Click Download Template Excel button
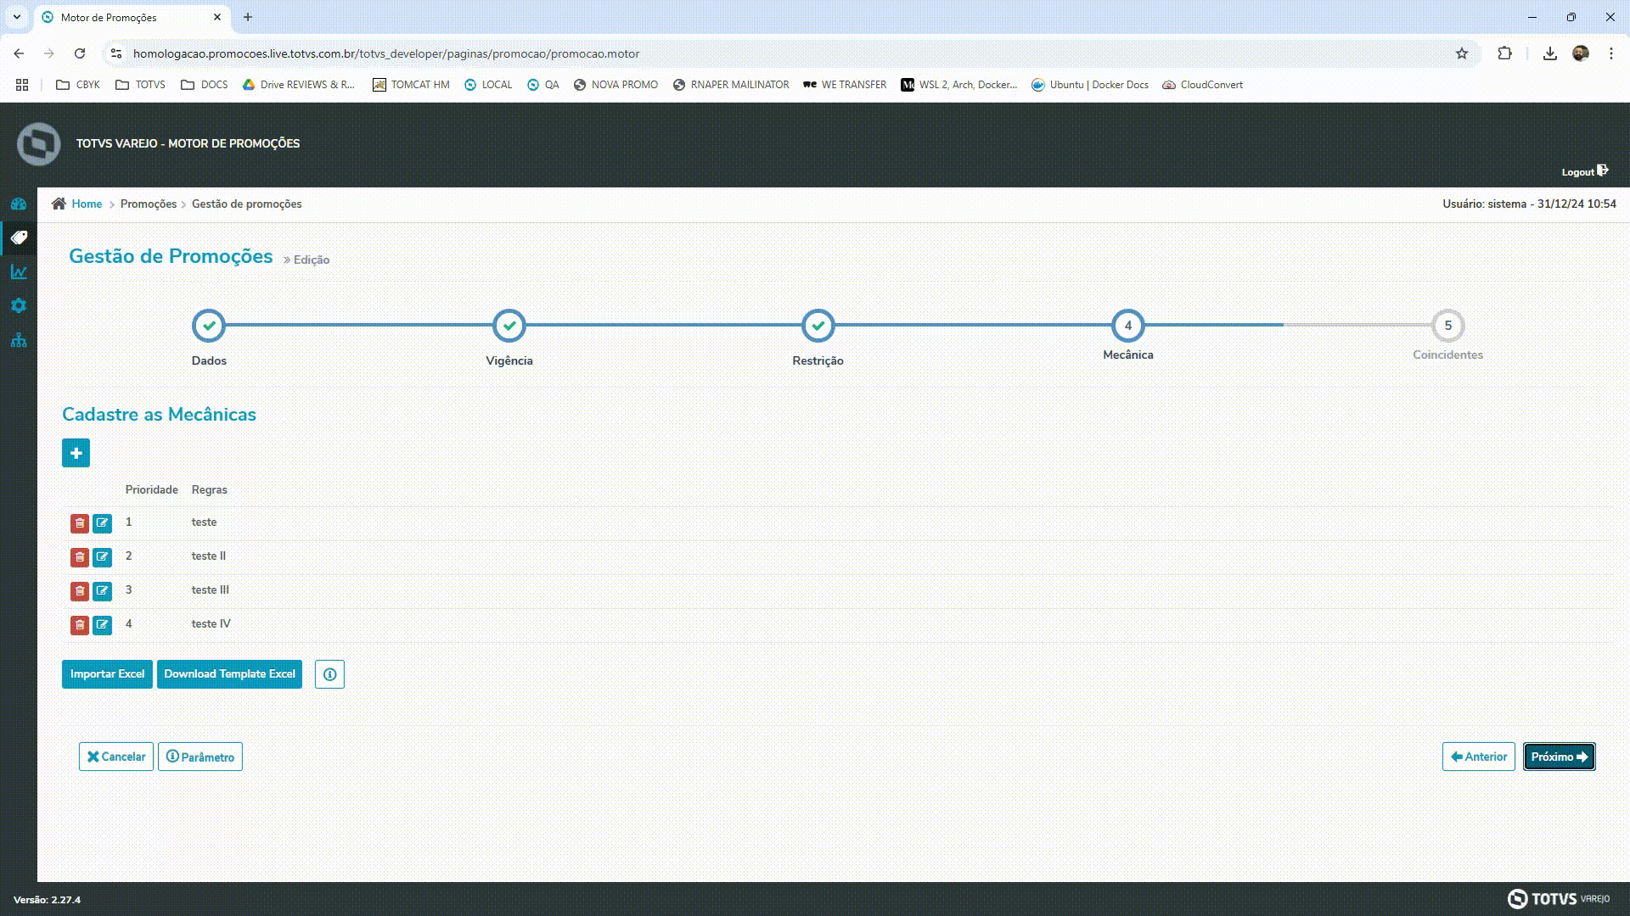The image size is (1630, 916). [229, 674]
